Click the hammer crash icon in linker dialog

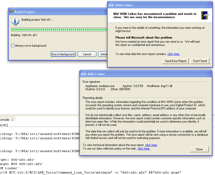tap(205, 15)
